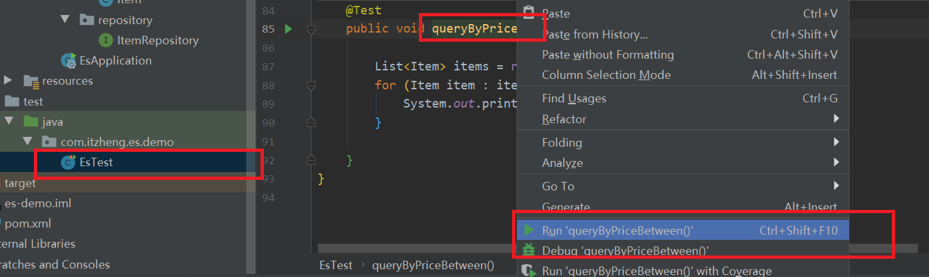Collapse the java folder node

[x=8, y=122]
